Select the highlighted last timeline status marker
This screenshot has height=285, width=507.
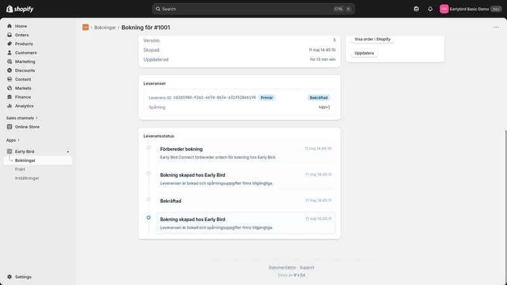[148, 217]
